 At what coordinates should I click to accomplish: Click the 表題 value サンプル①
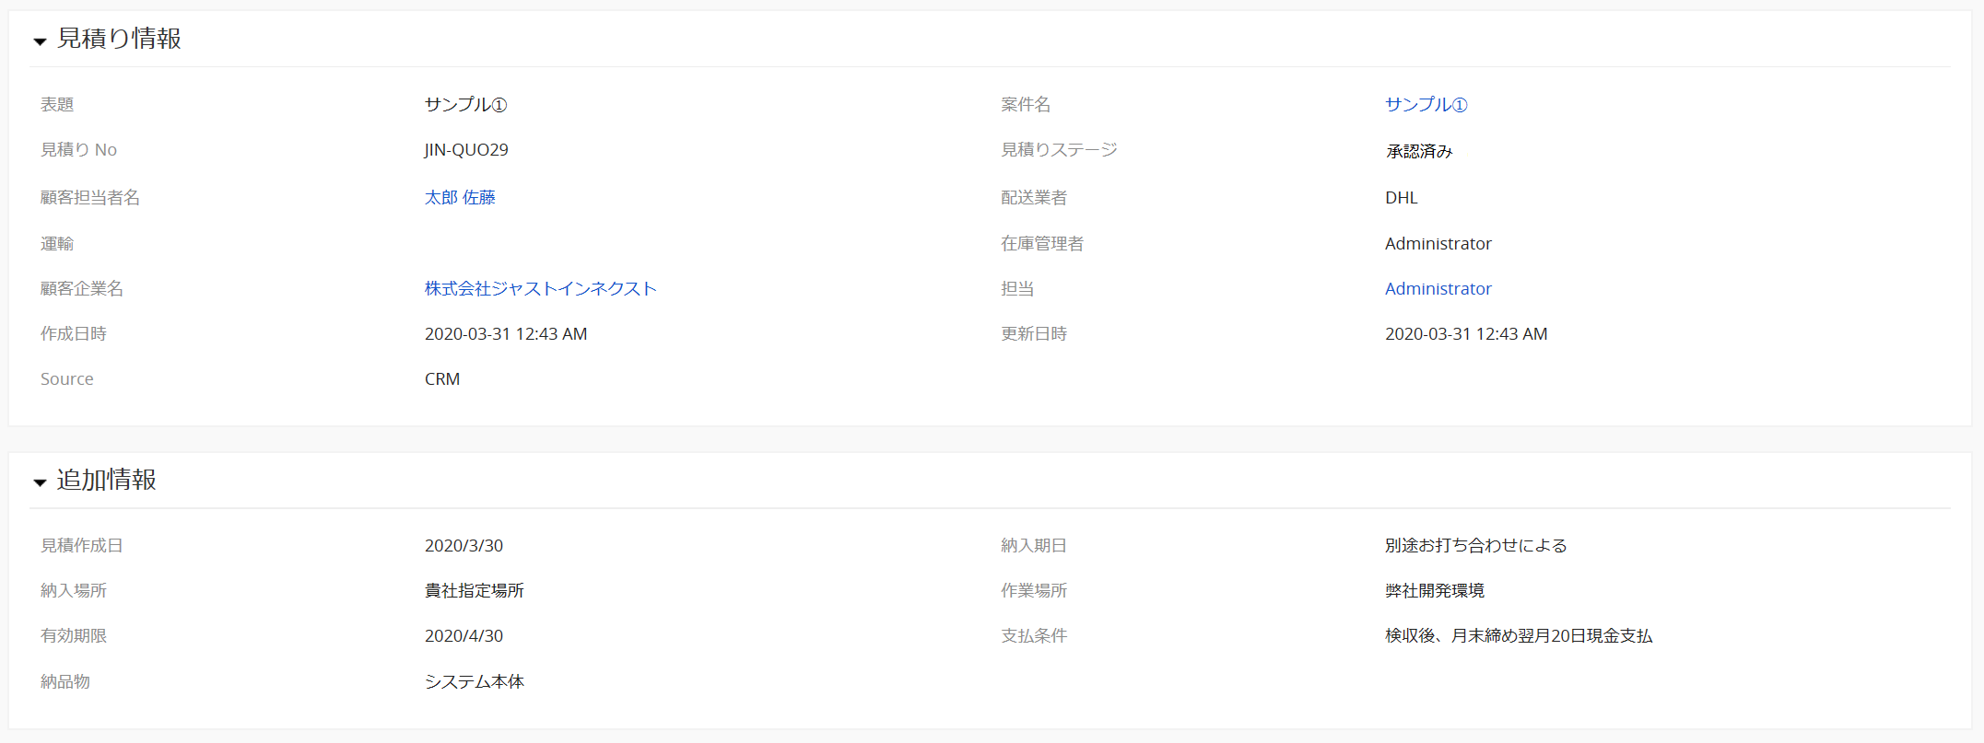pyautogui.click(x=465, y=104)
